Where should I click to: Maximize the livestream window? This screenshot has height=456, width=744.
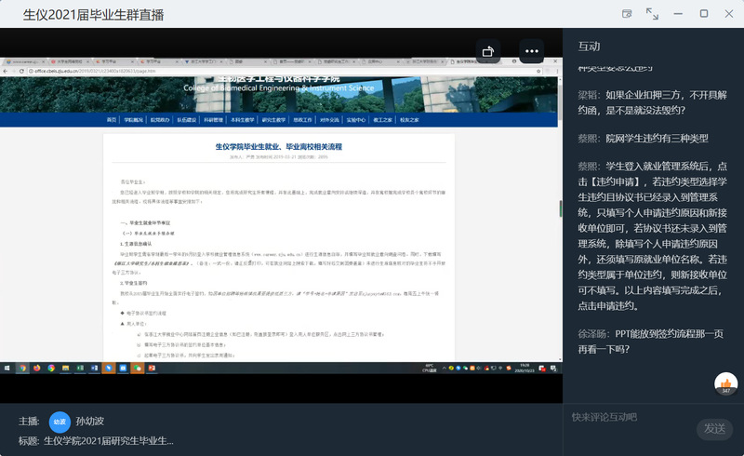703,14
